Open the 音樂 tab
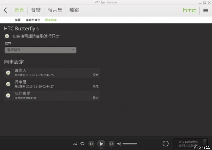212x150 pixels. click(x=36, y=10)
